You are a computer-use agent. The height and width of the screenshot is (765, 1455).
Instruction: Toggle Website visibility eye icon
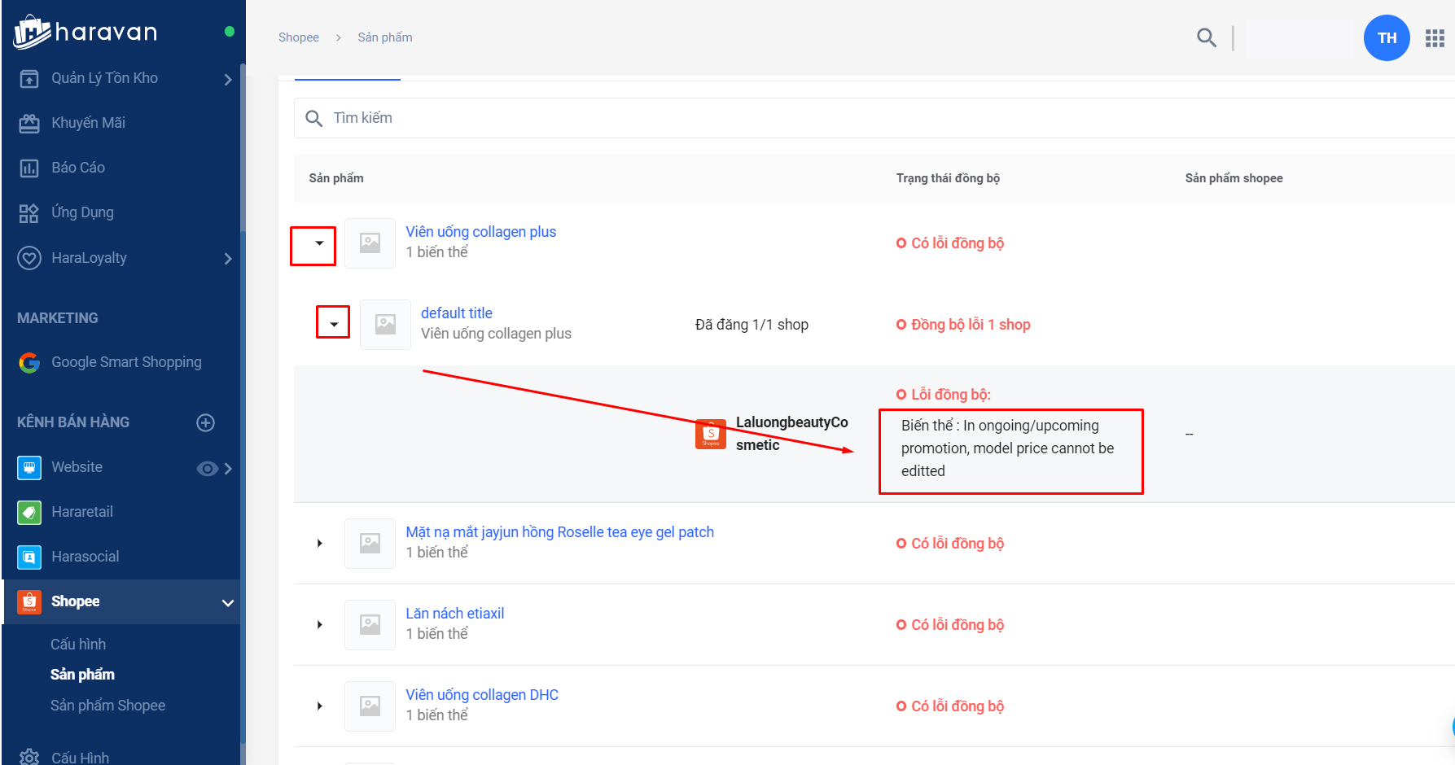207,468
